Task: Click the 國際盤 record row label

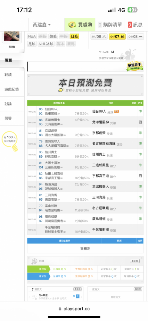Action: click(39, 269)
